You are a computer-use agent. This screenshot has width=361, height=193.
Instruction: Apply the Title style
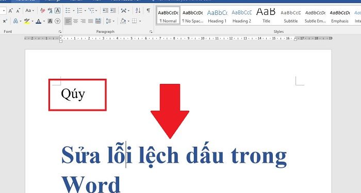(x=266, y=15)
